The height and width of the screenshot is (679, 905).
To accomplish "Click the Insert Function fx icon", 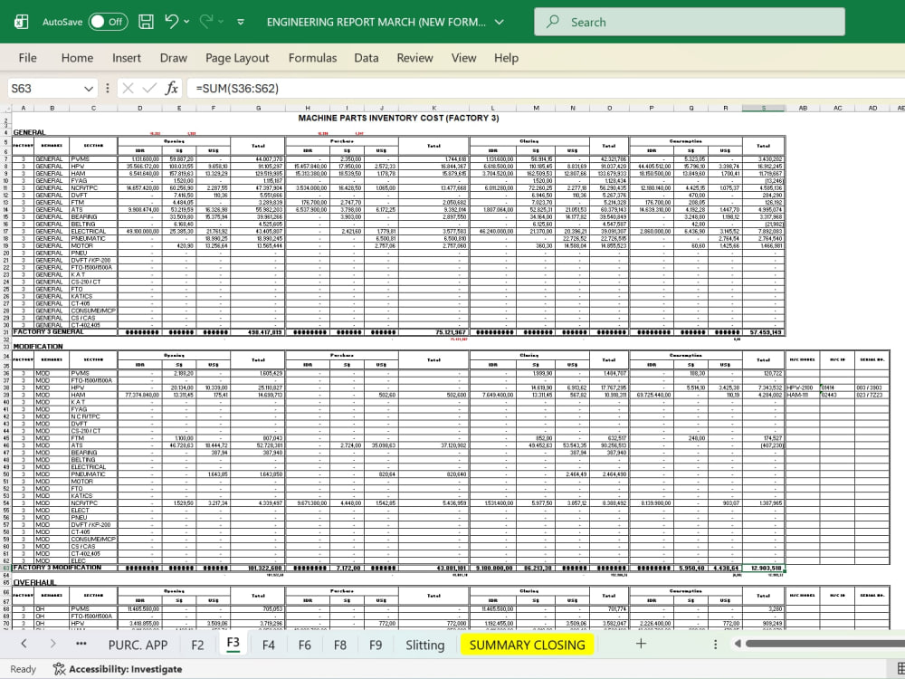I will pos(171,89).
